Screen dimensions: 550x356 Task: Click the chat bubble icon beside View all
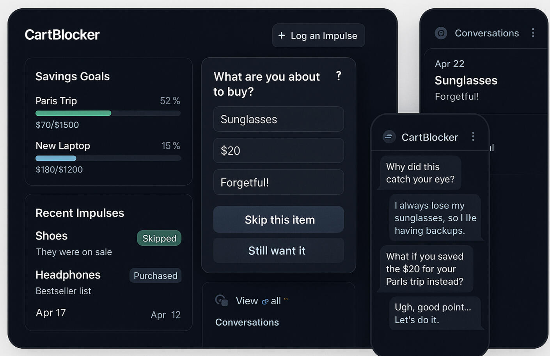click(222, 300)
